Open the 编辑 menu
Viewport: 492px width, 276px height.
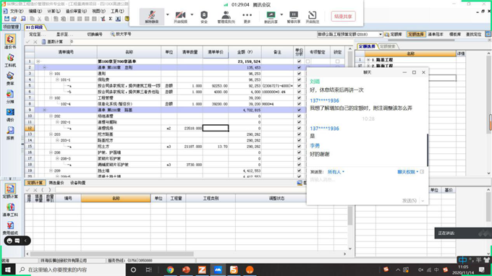[x=35, y=11]
